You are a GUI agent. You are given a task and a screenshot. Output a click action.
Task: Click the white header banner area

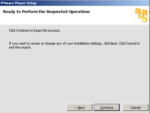(x=74, y=15)
